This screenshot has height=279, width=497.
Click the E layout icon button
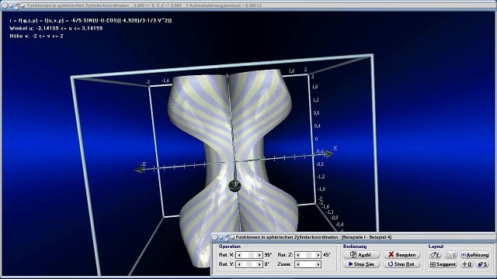pyautogui.click(x=435, y=255)
